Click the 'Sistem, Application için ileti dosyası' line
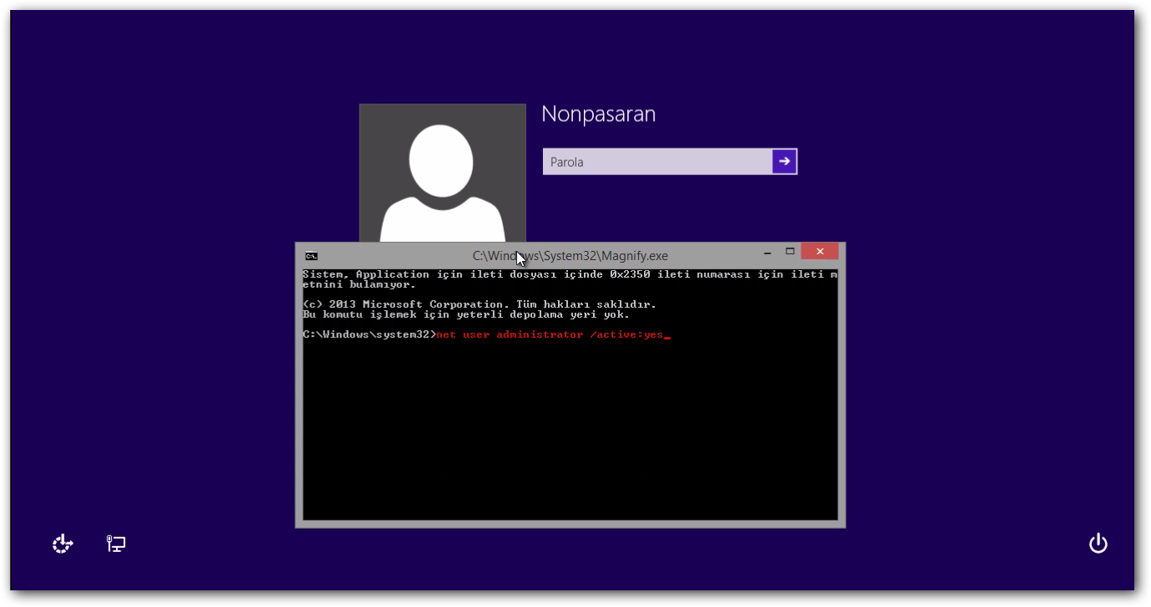The image size is (1151, 607). (570, 274)
